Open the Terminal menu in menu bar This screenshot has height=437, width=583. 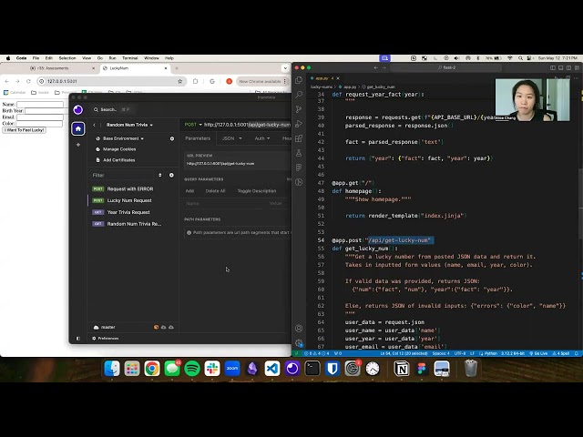129,58
